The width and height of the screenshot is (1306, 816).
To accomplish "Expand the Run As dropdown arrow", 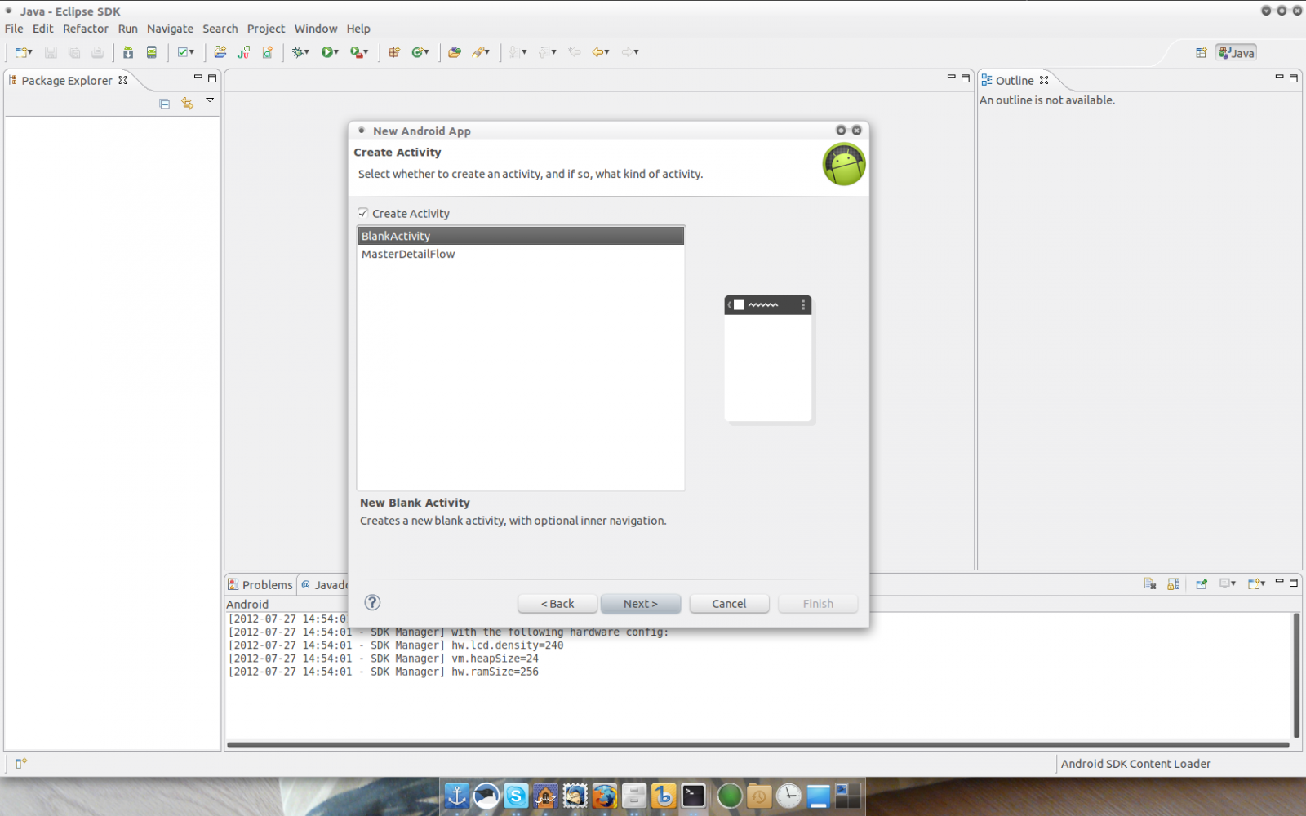I will pos(336,52).
